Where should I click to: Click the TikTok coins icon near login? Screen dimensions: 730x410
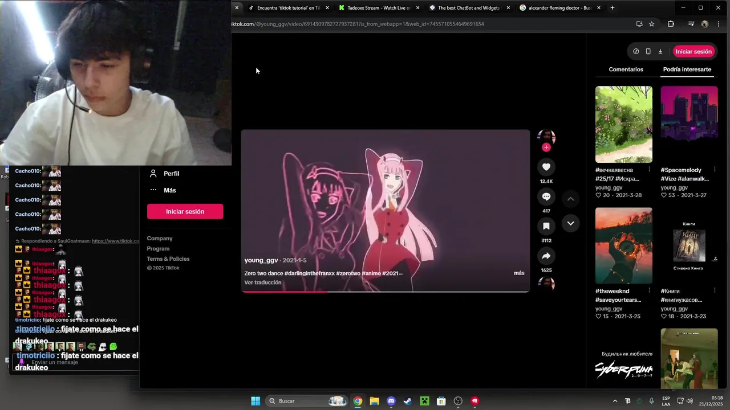pos(636,51)
